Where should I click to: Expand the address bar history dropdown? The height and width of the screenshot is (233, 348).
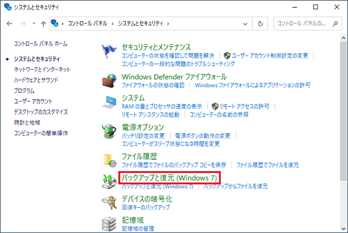pyautogui.click(x=245, y=24)
